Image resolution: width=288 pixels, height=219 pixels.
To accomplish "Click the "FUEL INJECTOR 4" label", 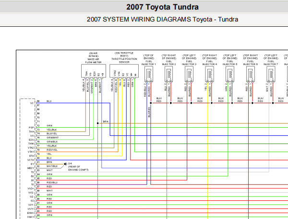I will pyautogui.click(x=210, y=63).
